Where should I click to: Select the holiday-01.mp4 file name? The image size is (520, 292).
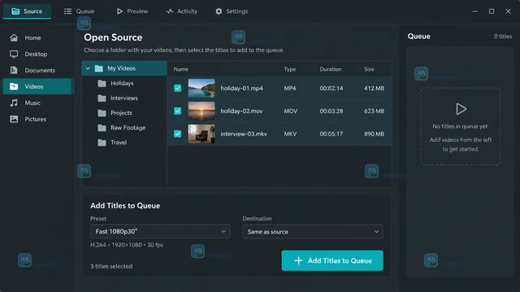tap(242, 88)
